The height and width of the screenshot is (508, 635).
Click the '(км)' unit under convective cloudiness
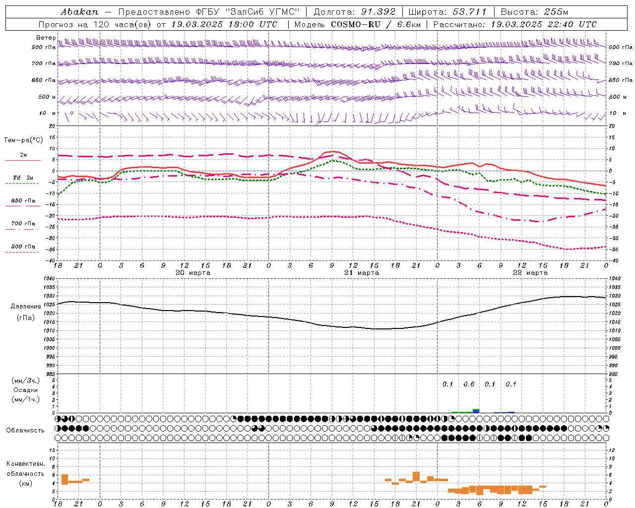pos(26,483)
